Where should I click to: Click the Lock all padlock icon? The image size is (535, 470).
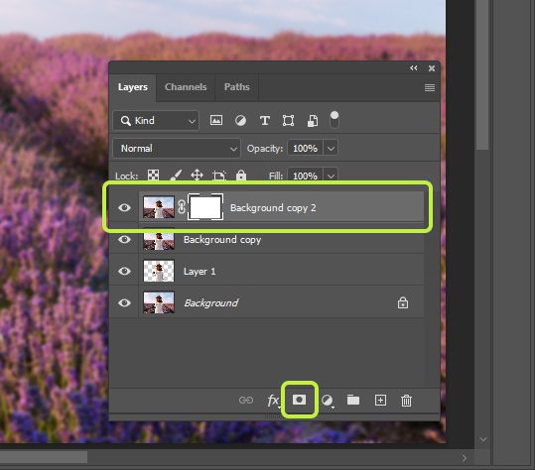(x=241, y=176)
